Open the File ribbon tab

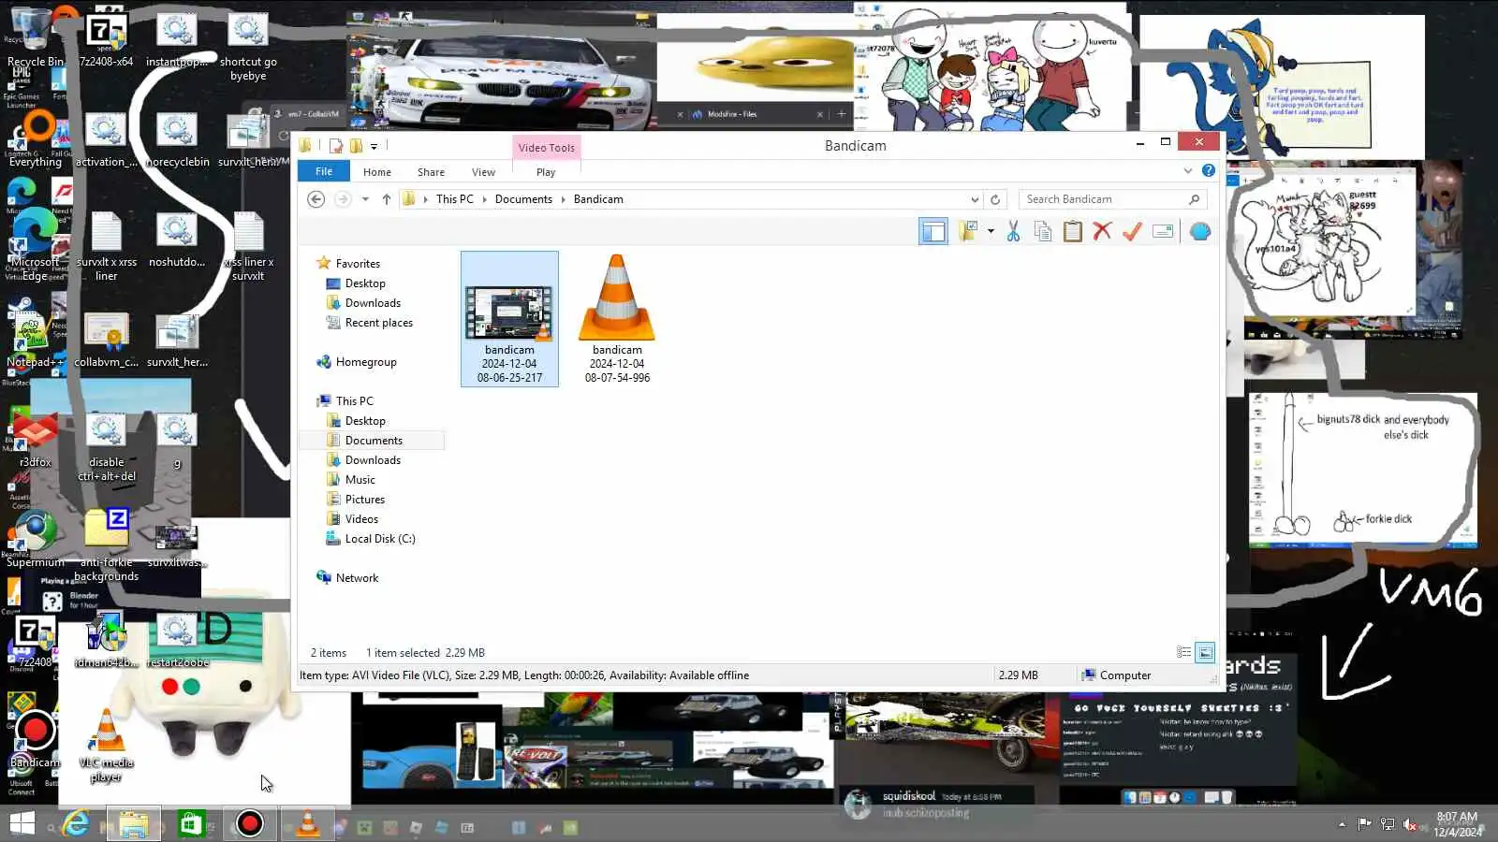[x=324, y=171]
